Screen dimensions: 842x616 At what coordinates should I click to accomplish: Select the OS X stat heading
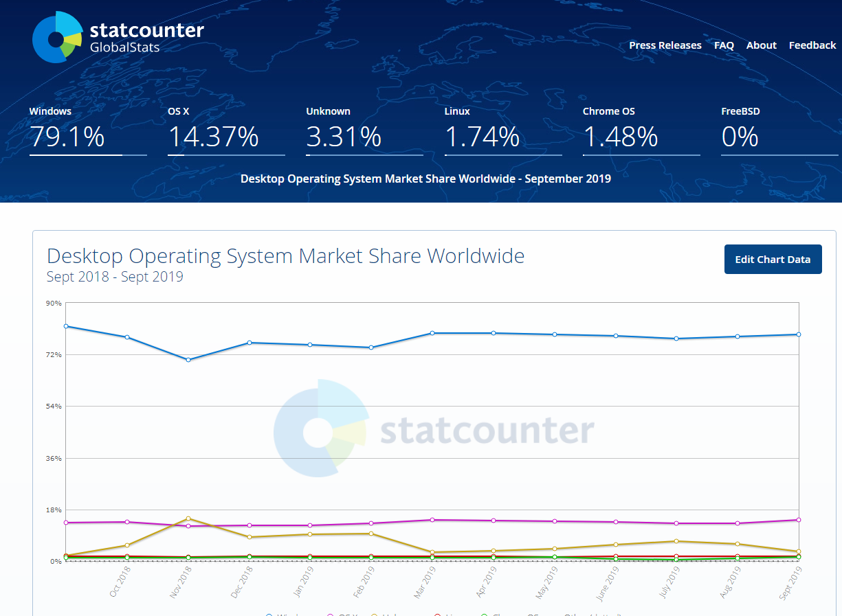click(179, 111)
